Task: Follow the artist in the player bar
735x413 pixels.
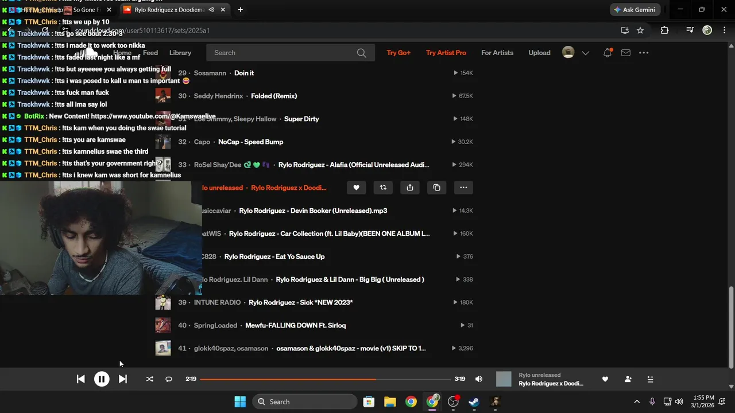Action: [x=628, y=379]
